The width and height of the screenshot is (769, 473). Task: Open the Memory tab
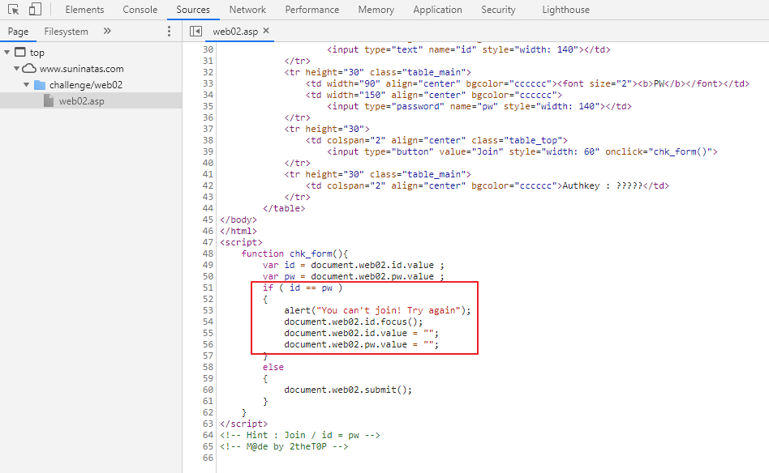click(x=376, y=10)
